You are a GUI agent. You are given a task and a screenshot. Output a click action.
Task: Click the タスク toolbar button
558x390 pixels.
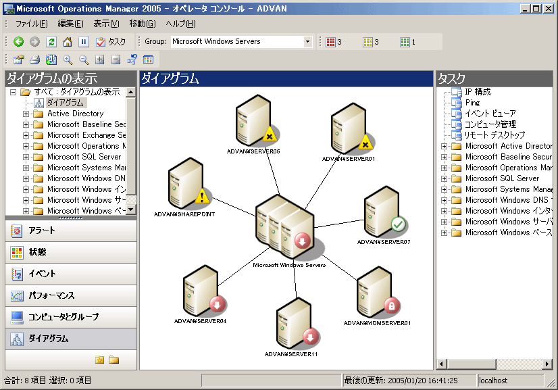[111, 42]
